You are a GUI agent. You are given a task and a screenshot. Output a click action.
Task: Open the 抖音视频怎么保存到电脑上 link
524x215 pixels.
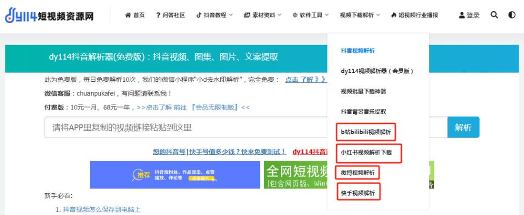click(101, 209)
